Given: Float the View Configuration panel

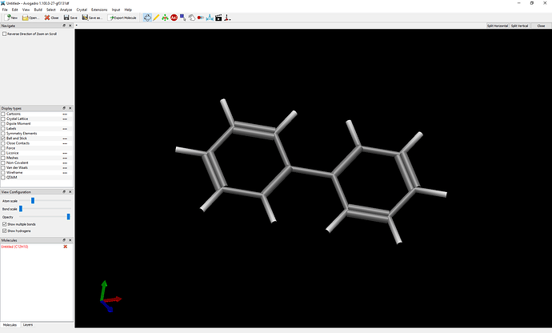Looking at the screenshot, I should point(64,191).
